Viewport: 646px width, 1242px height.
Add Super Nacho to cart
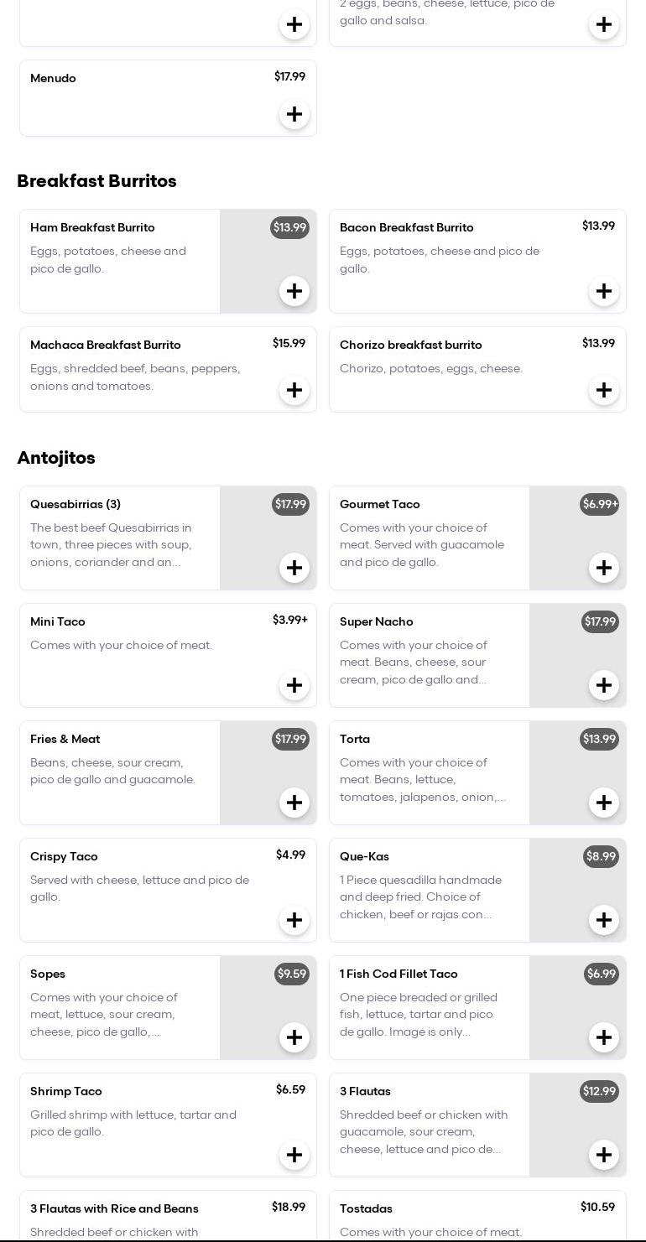tap(604, 685)
